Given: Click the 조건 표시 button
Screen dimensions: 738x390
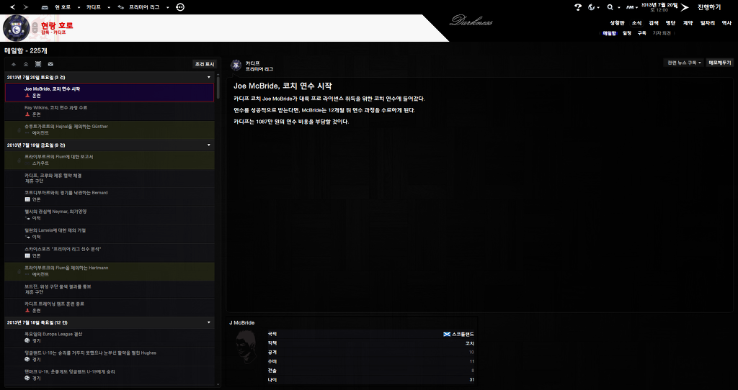Looking at the screenshot, I should pos(204,64).
